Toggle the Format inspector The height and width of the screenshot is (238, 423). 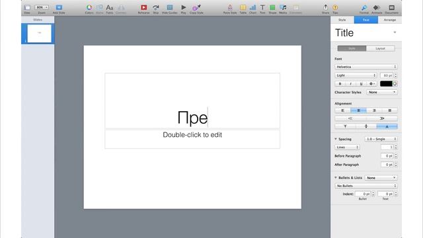(364, 7)
